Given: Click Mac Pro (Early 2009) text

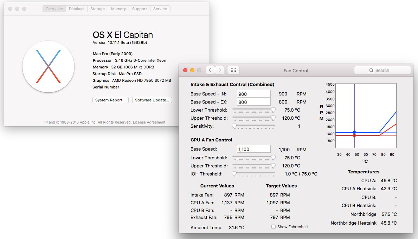Looking at the screenshot, I should coord(112,54).
